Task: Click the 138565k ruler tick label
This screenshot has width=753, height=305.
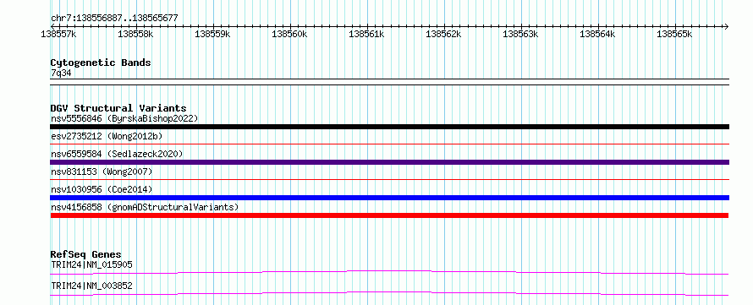Action: point(674,34)
